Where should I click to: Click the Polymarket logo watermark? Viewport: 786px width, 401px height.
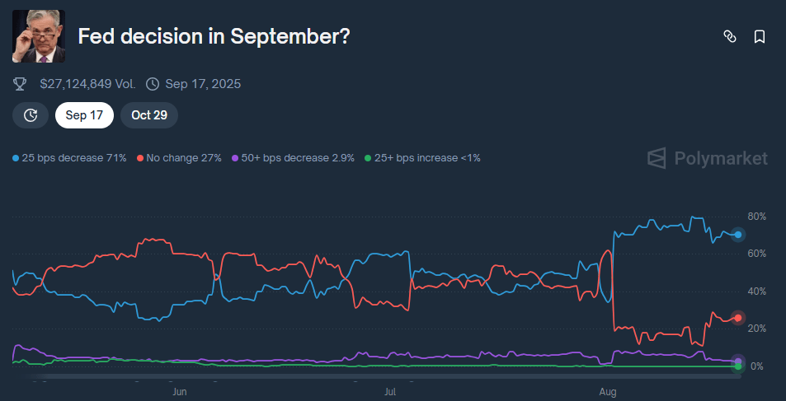pos(708,158)
